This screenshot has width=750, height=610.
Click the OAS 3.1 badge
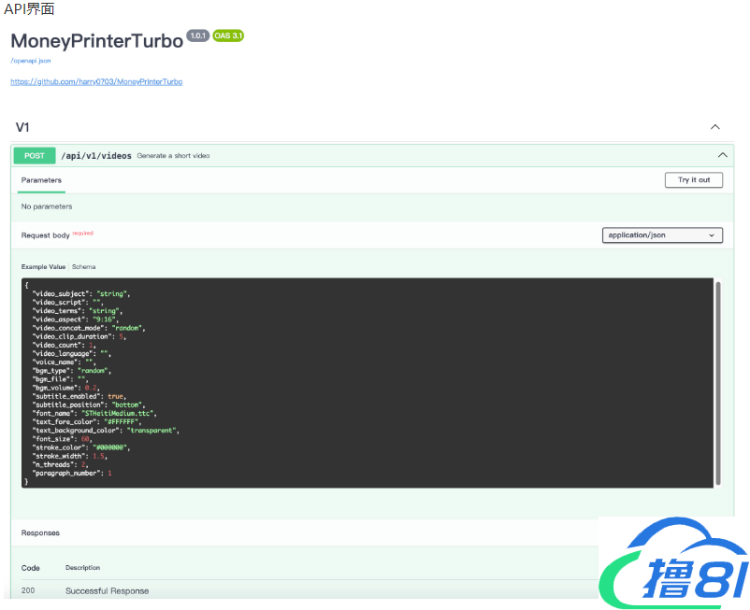click(228, 35)
